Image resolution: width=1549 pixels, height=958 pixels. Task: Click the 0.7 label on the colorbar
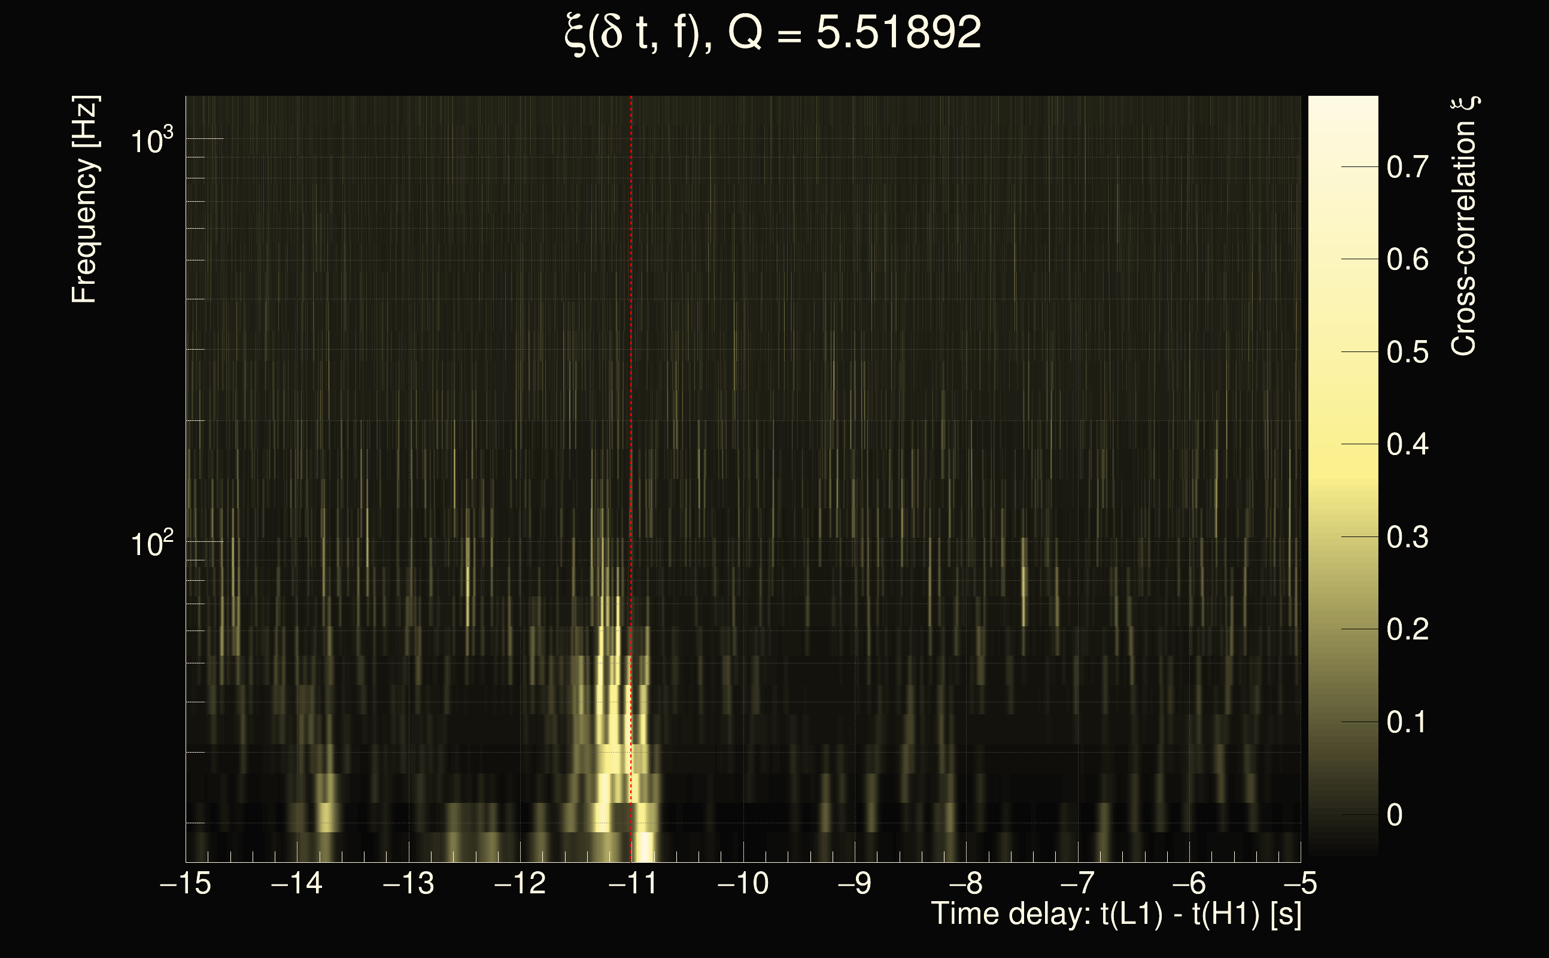(x=1407, y=167)
